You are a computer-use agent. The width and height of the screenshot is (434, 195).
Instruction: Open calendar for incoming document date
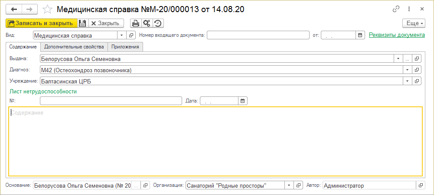click(x=360, y=35)
